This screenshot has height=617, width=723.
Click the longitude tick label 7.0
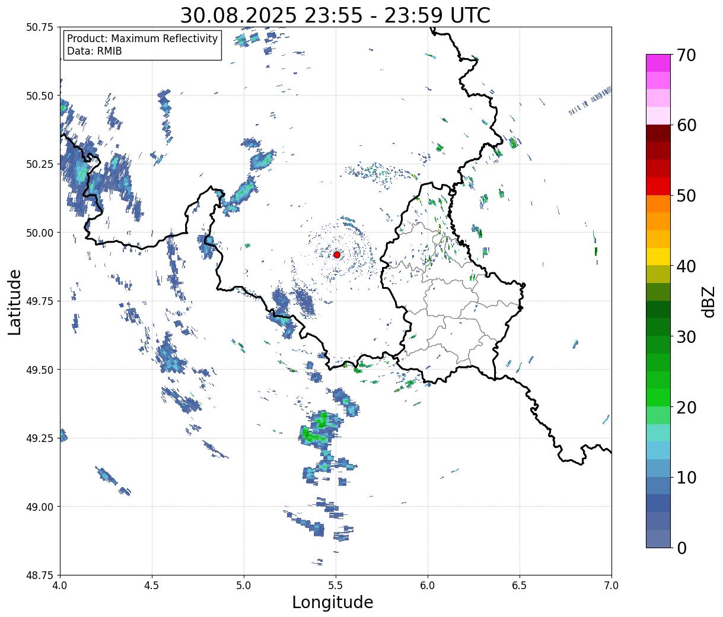pos(611,586)
